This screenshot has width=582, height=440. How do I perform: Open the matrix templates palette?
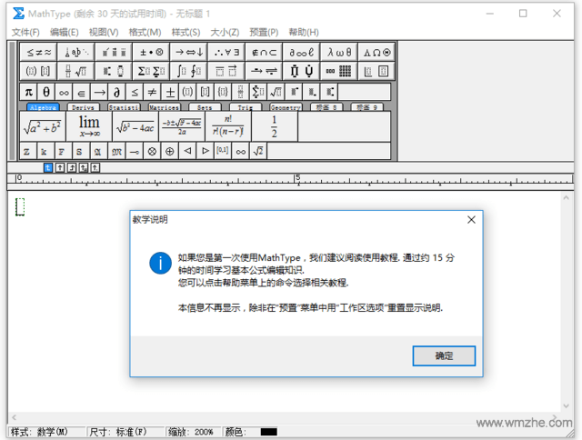tap(339, 71)
